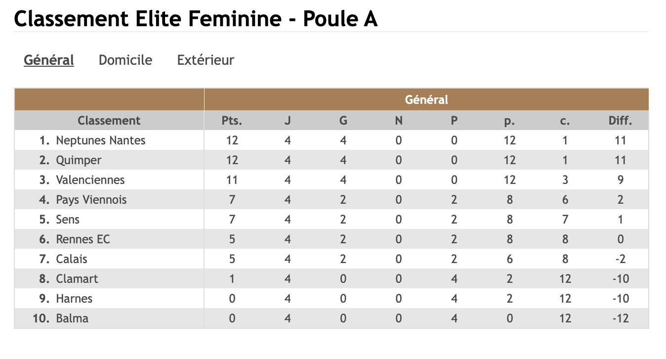The image size is (666, 359).
Task: Click the page title Classement Elite Feminine
Action: (196, 19)
